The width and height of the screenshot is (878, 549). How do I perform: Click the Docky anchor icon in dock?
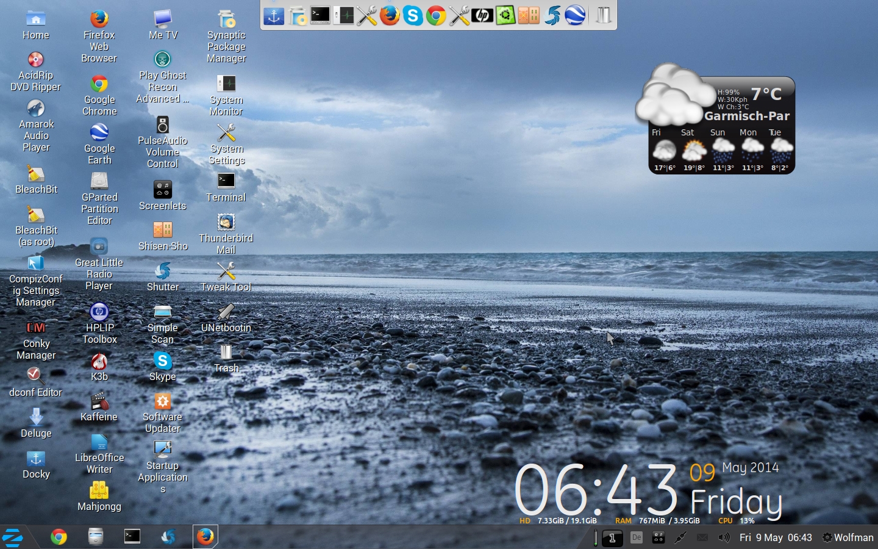click(x=274, y=15)
